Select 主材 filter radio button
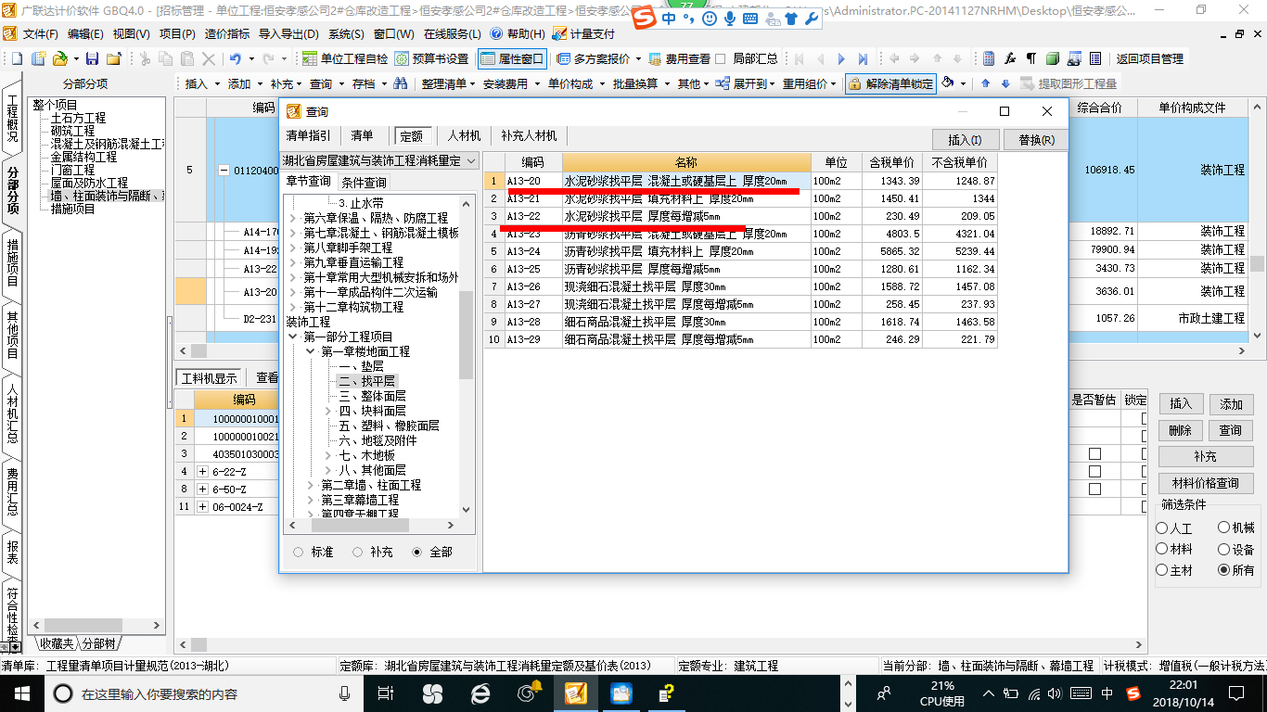 coord(1162,570)
